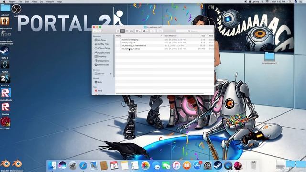Sort files by Kind column
Screen dimensions: 306x172
tap(210, 36)
